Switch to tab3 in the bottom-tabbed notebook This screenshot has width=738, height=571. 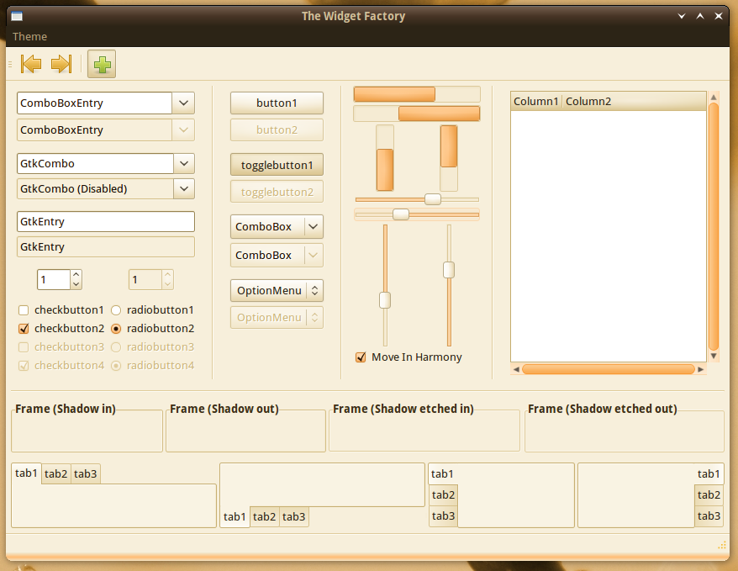coord(293,517)
